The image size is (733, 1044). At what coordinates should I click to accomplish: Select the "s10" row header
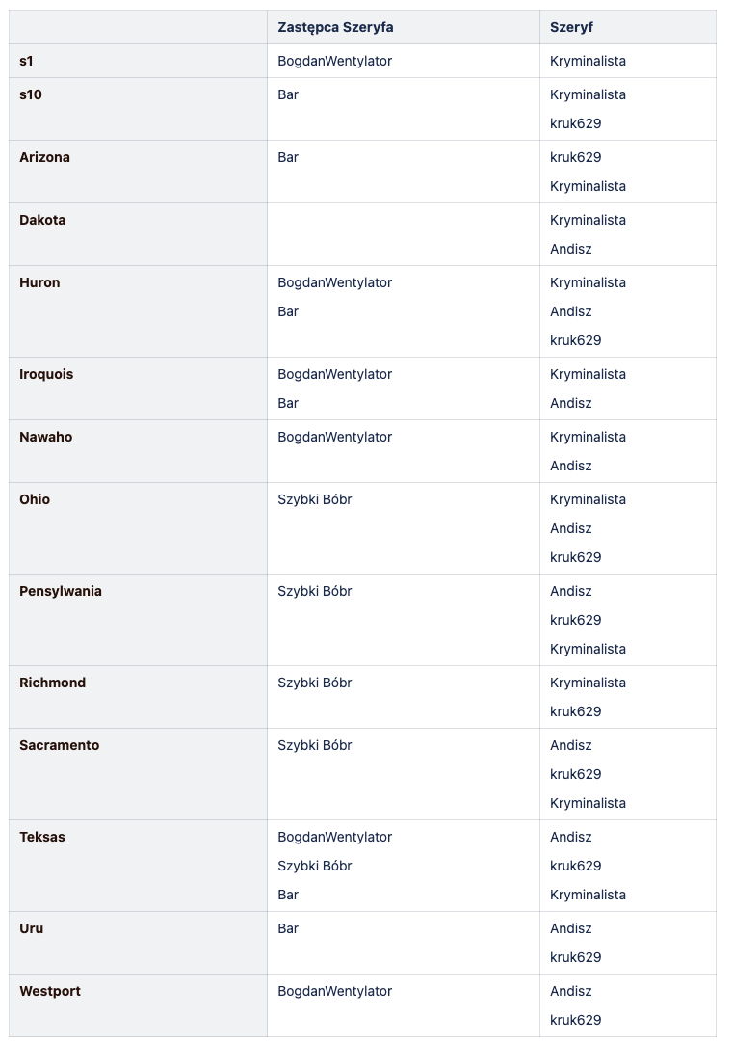(31, 94)
